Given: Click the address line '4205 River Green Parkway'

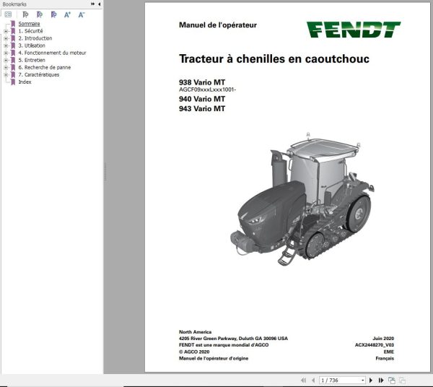Looking at the screenshot, I should point(208,339).
